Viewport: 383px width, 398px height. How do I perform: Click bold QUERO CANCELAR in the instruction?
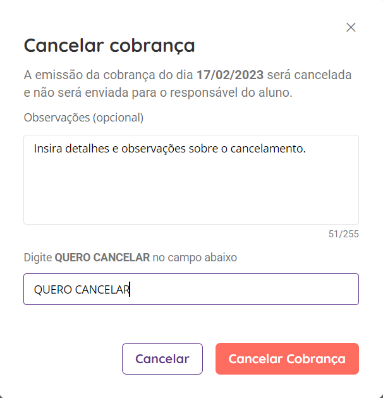(x=102, y=258)
